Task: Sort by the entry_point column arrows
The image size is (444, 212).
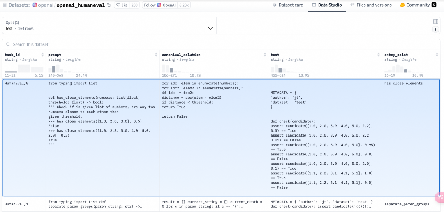Action: 436,55
